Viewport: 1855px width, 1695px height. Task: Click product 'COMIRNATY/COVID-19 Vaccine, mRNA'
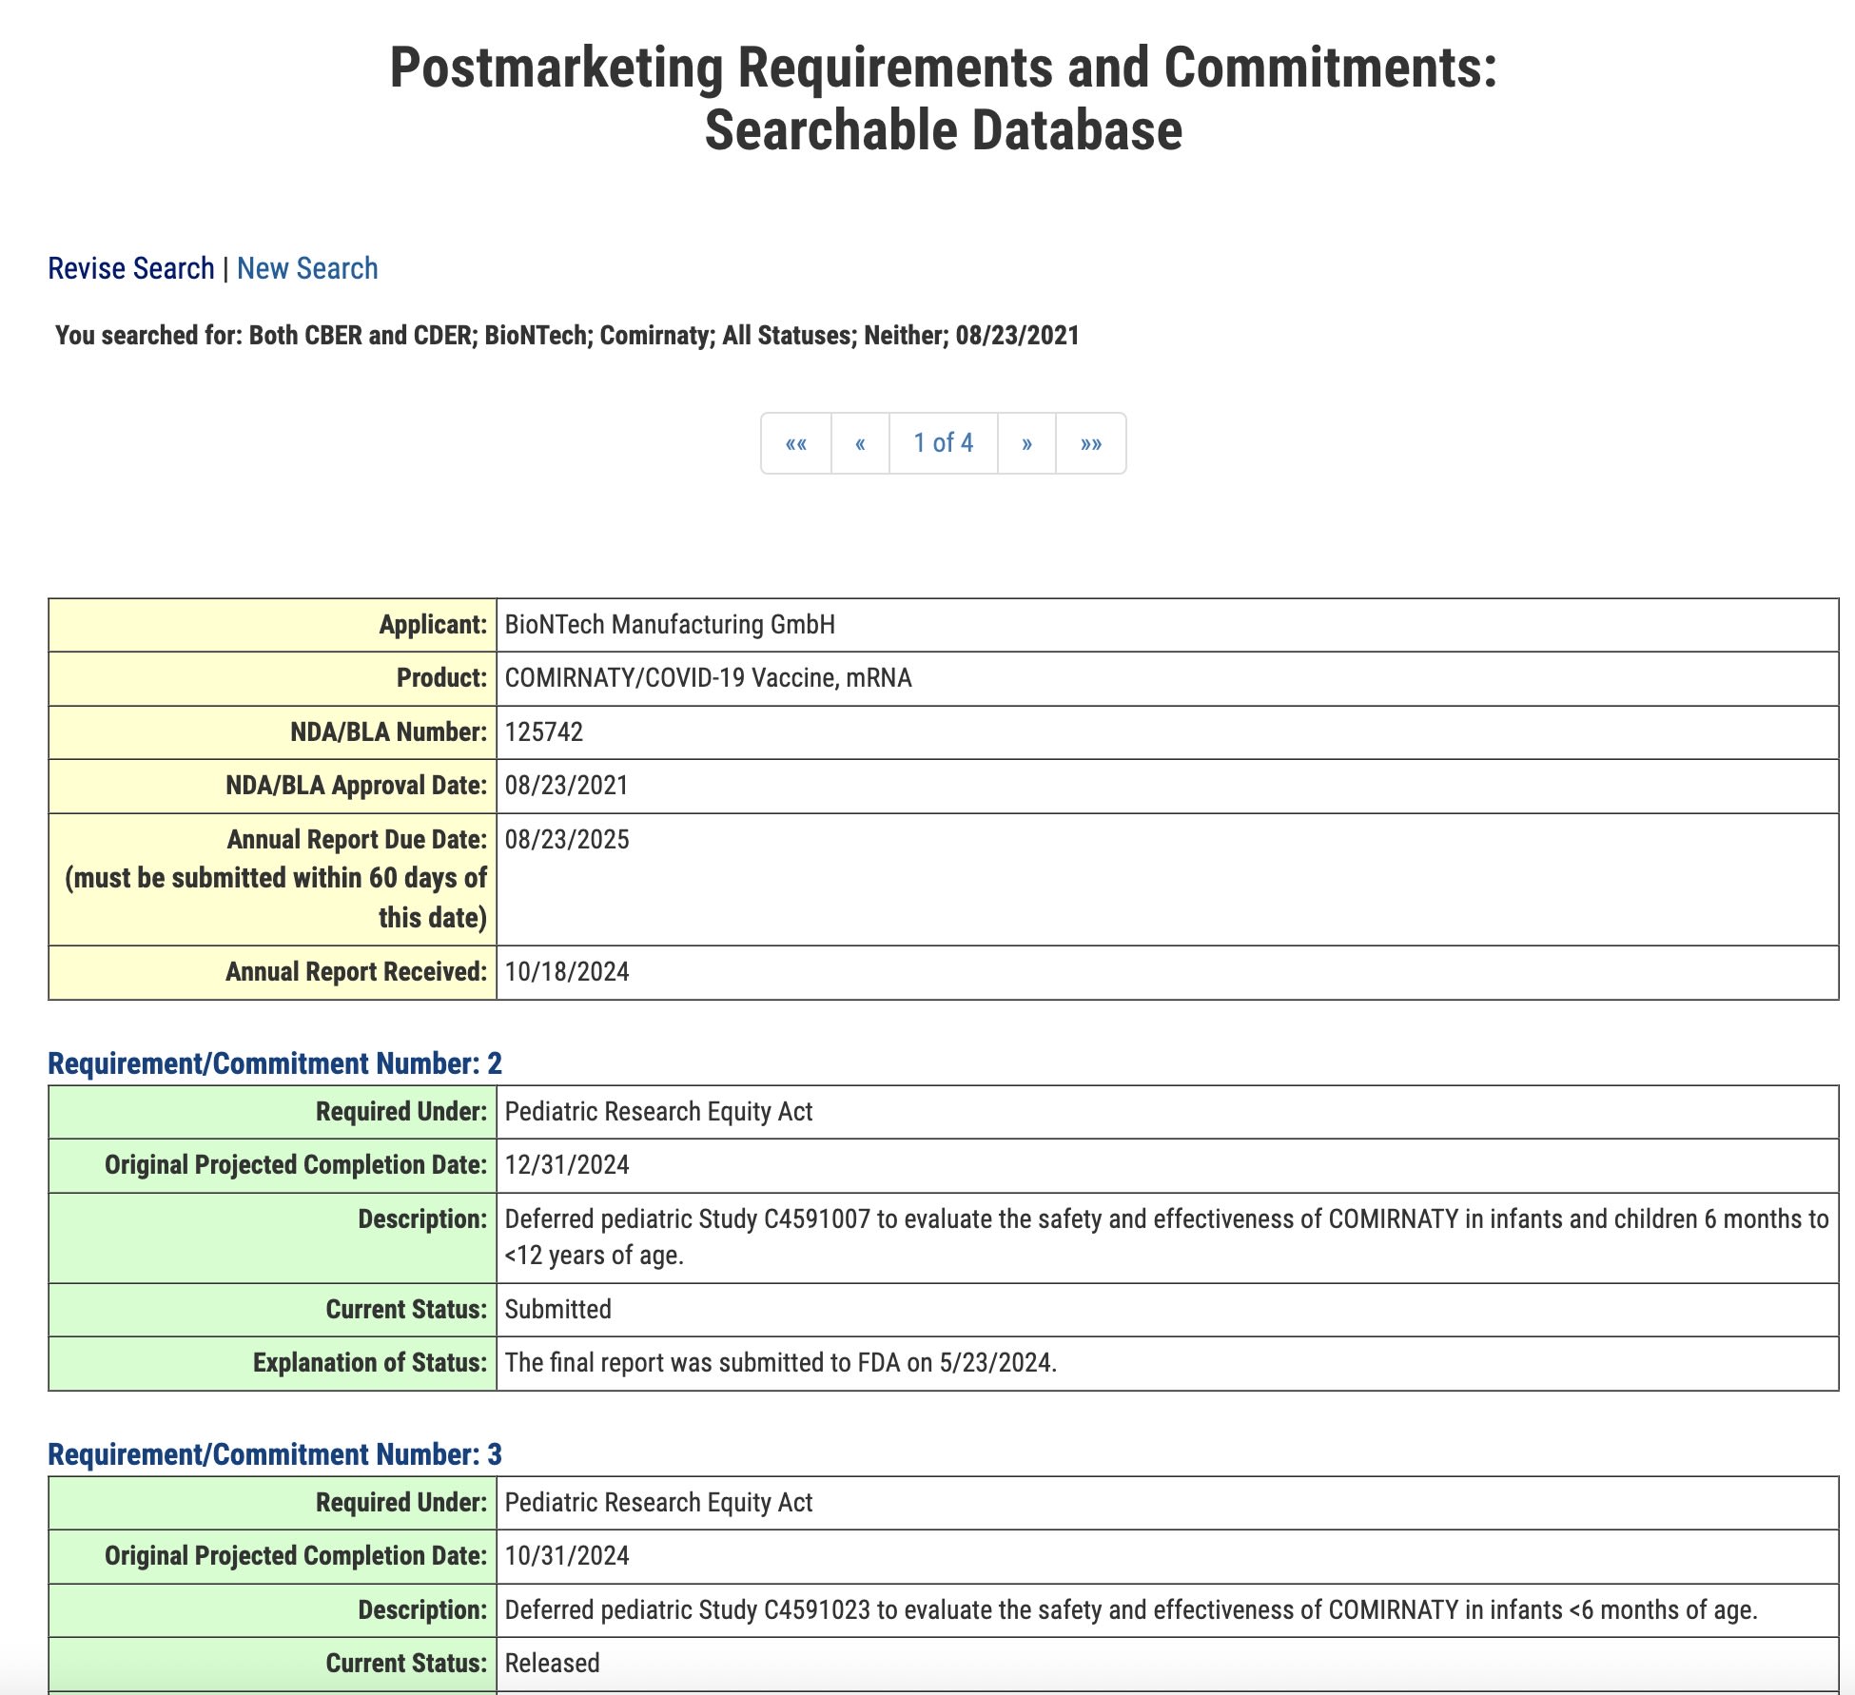(708, 678)
